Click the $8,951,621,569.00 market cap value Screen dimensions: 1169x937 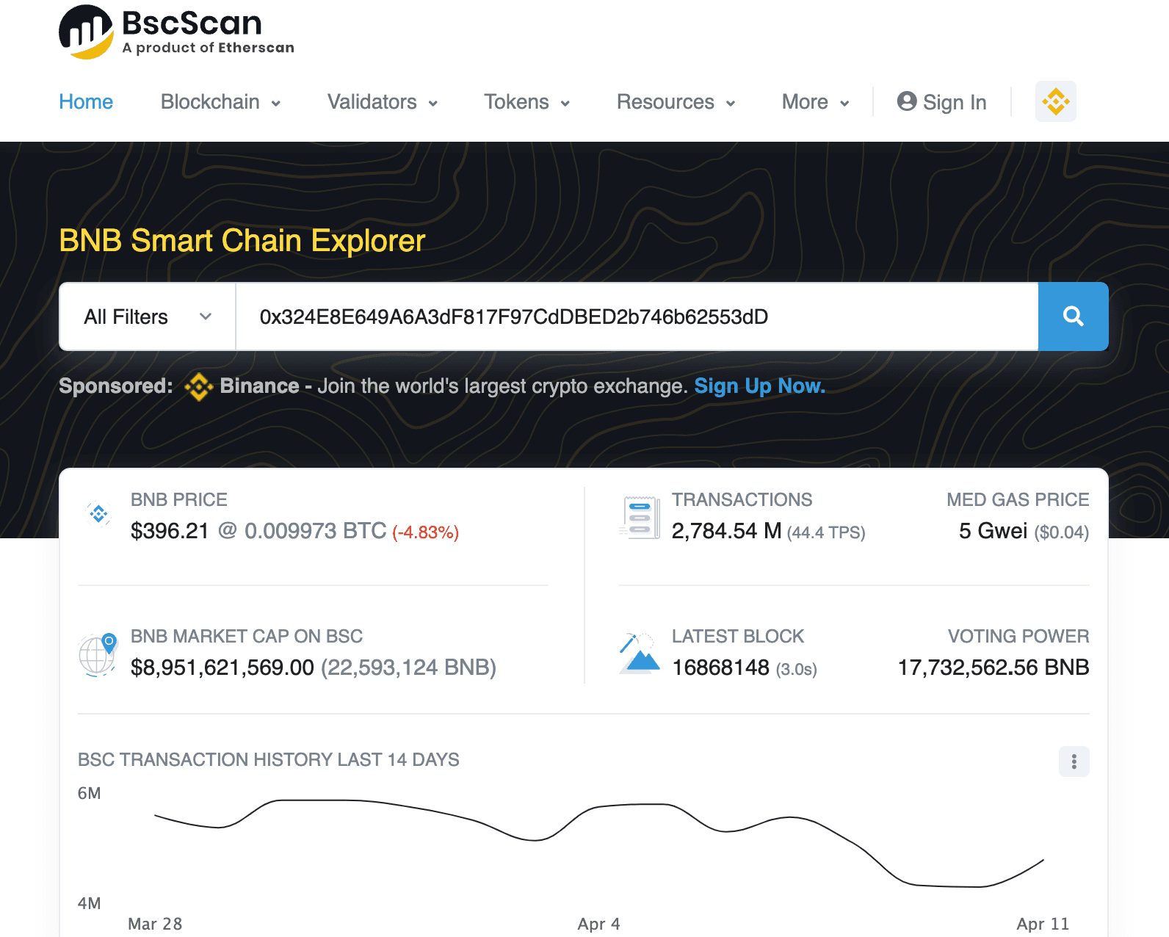coord(222,668)
